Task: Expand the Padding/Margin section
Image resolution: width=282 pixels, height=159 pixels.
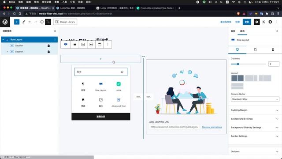Action: click(255, 110)
